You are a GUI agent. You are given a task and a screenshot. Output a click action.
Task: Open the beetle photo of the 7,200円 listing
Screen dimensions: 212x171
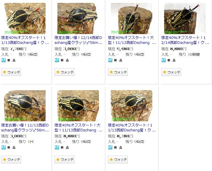[x=25, y=18]
